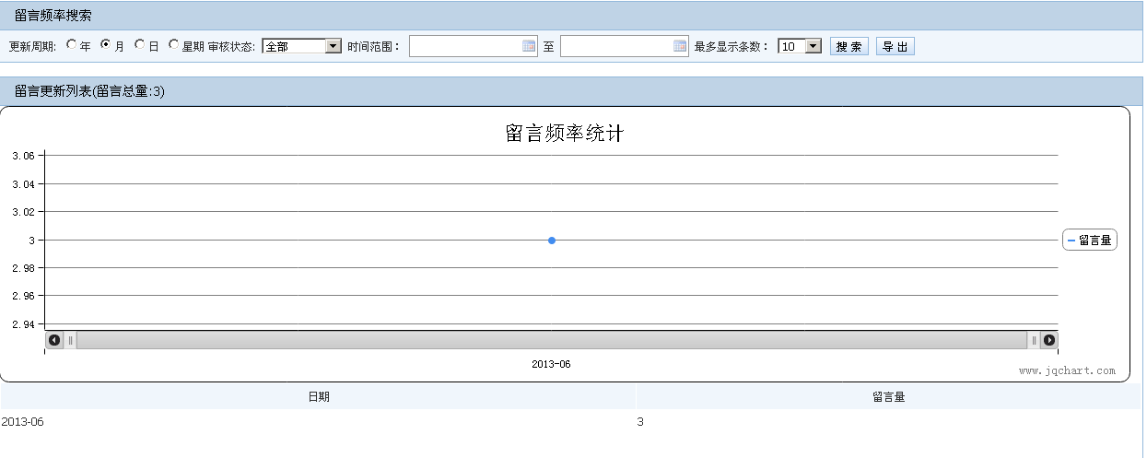This screenshot has width=1147, height=458.
Task: Click the 留言量 column header
Action: [x=889, y=396]
